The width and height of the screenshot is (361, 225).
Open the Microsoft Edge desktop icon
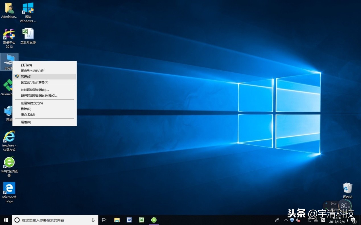click(9, 188)
